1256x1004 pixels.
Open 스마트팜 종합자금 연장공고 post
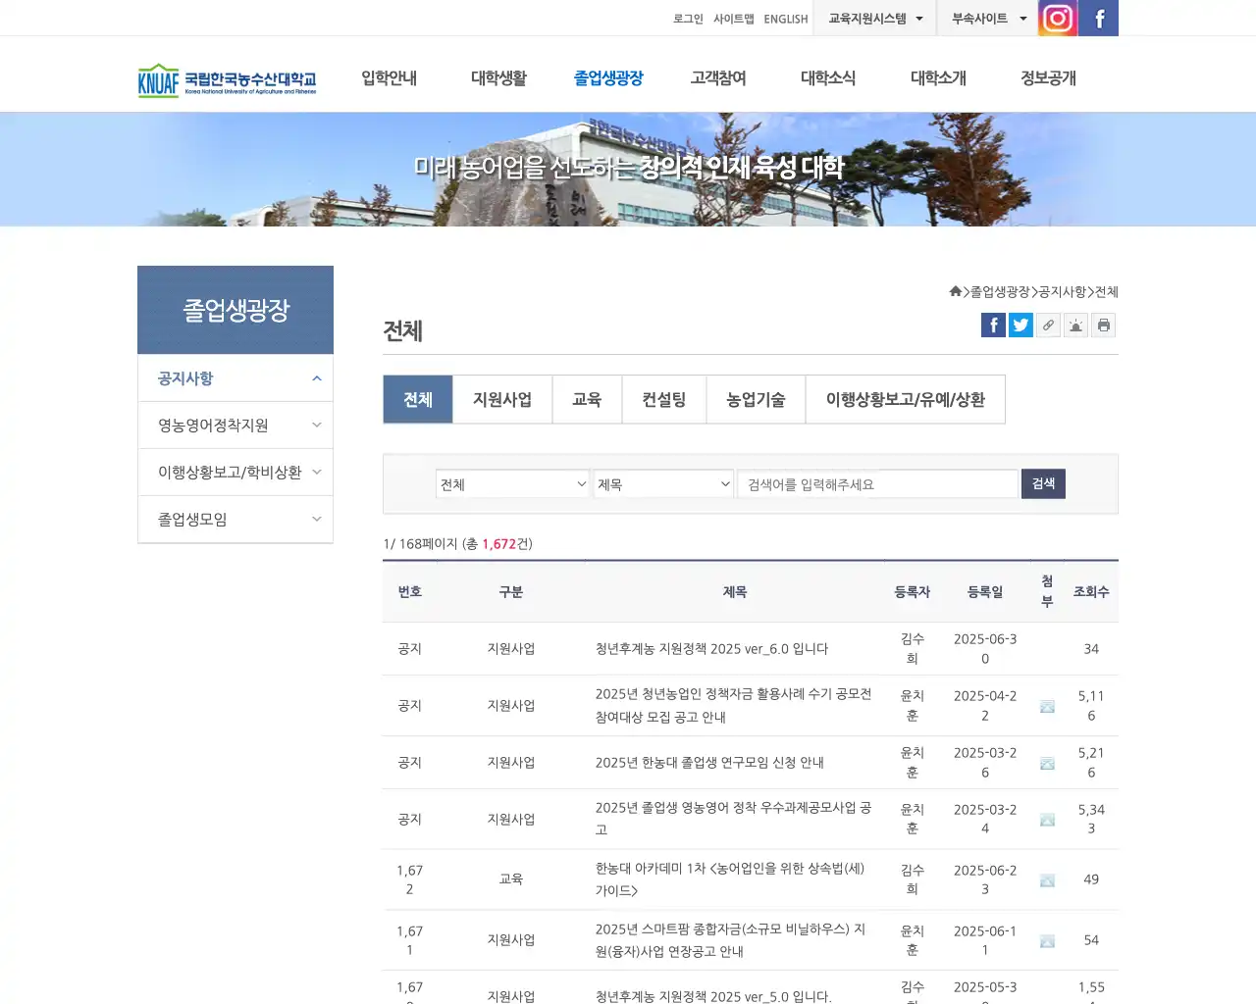730,940
